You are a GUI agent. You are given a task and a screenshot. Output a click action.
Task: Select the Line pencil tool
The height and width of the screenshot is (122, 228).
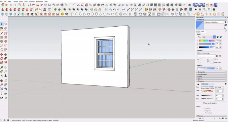(x=2, y=33)
